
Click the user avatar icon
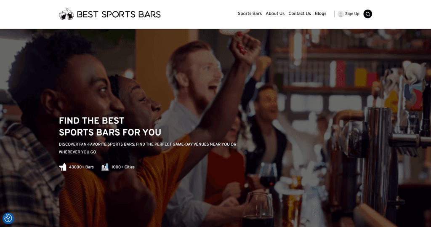[341, 14]
